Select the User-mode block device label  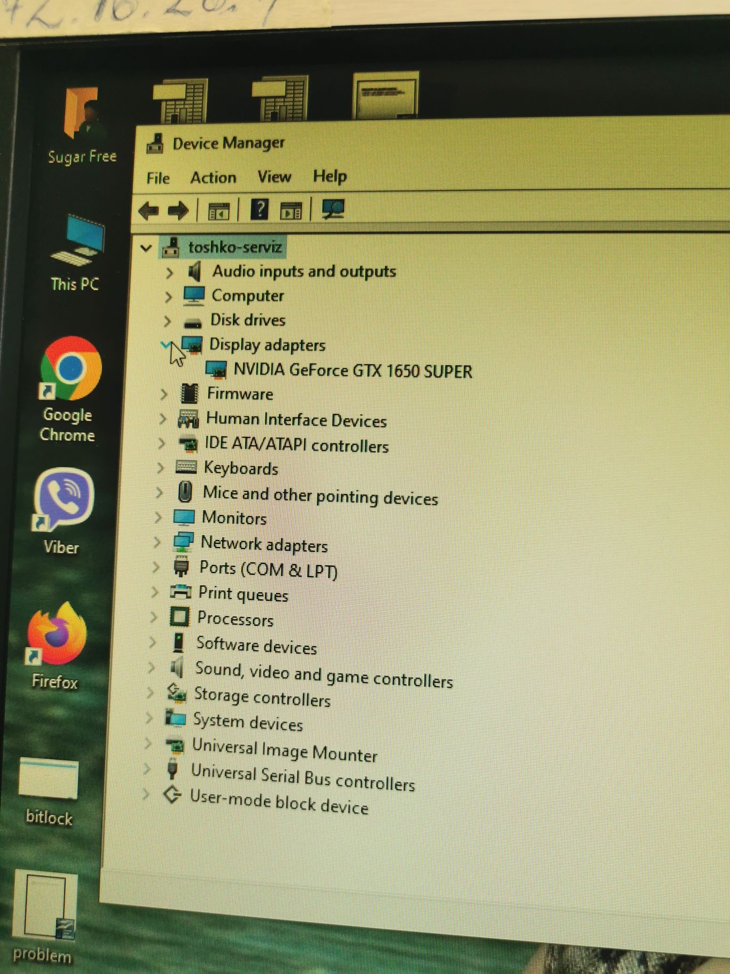tap(279, 802)
